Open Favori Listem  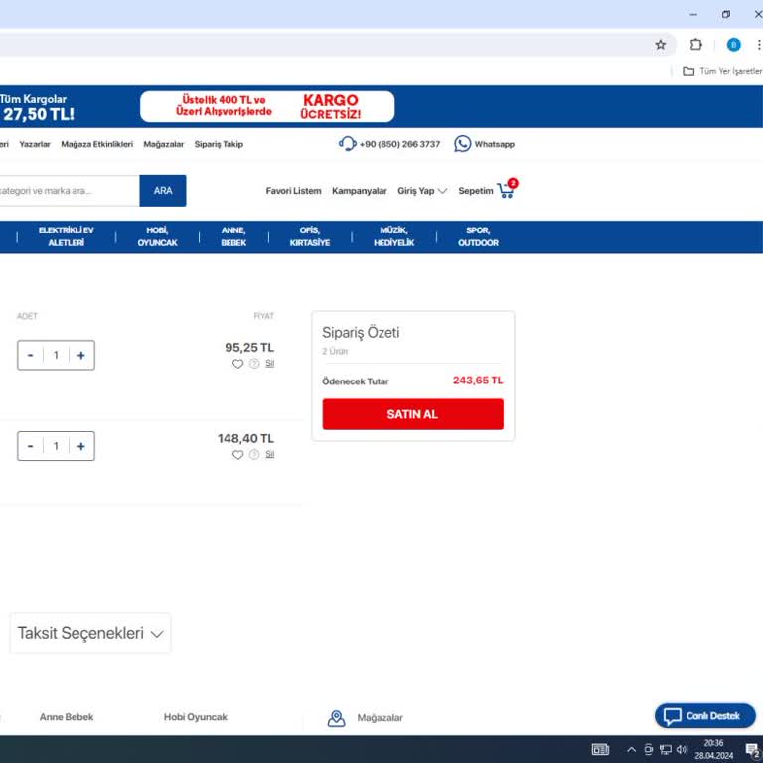[x=293, y=191]
